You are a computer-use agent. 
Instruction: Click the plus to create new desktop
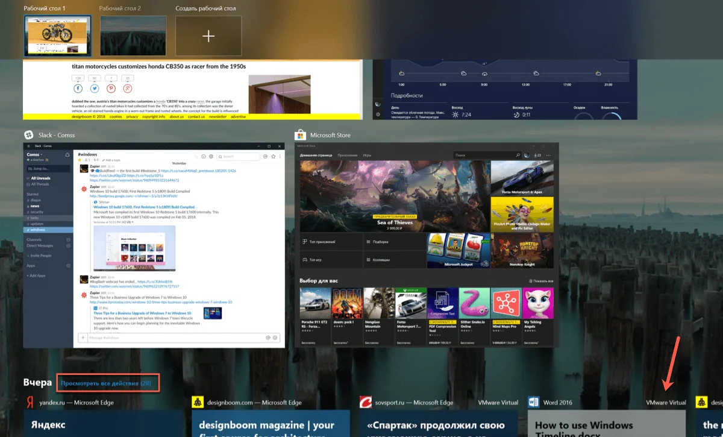click(208, 36)
